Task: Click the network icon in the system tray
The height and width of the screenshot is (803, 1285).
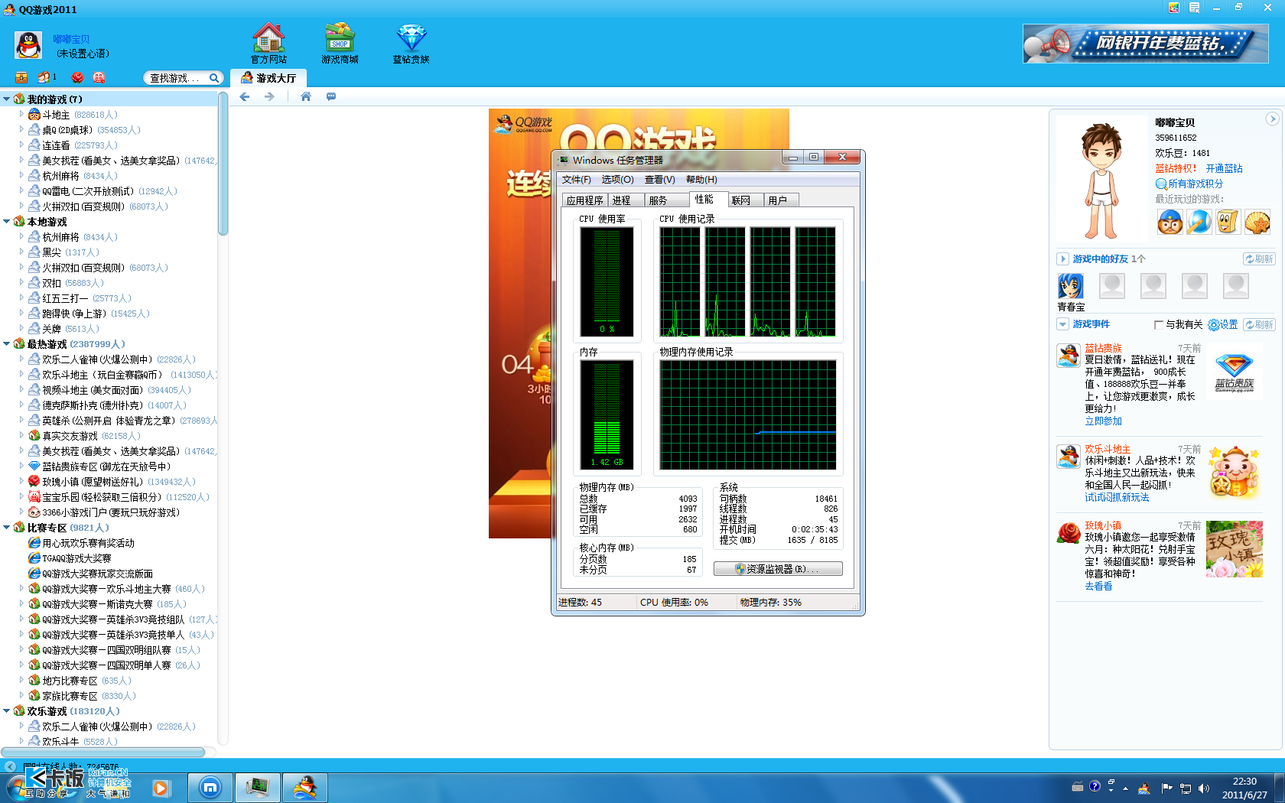Action: [1185, 788]
